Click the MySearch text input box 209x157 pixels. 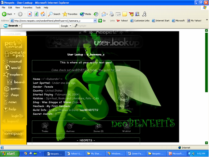coord(40,26)
